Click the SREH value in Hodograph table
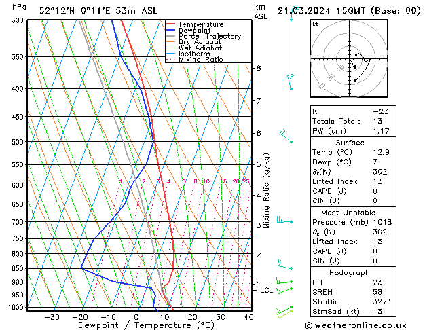 click(377, 292)
